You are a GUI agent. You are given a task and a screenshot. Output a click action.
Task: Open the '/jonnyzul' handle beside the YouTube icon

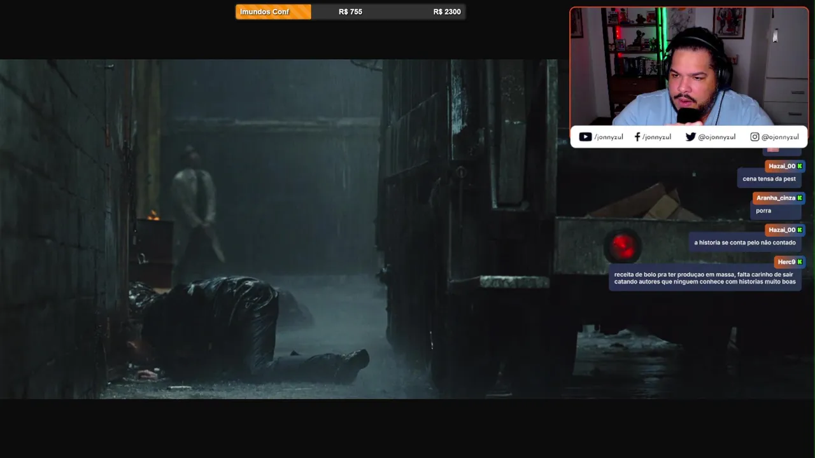[609, 137]
